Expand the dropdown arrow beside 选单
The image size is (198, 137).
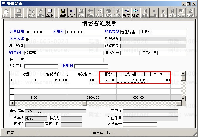pyautogui.click(x=56, y=13)
